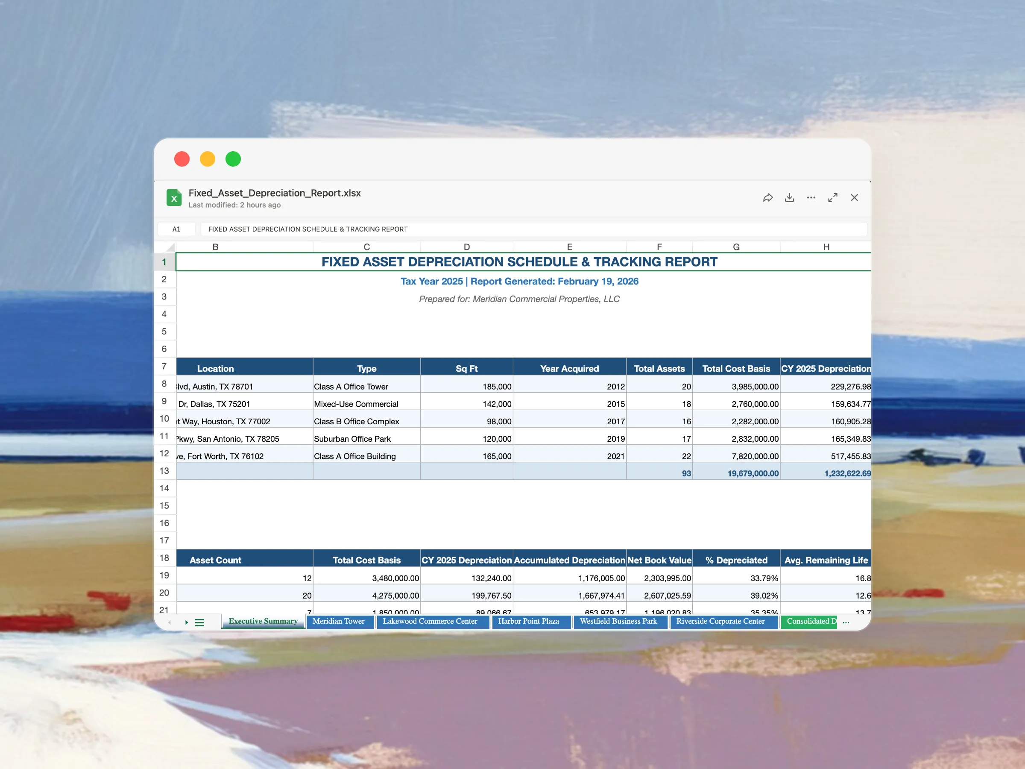Image resolution: width=1025 pixels, height=769 pixels.
Task: Click the formula bar content field
Action: point(533,229)
